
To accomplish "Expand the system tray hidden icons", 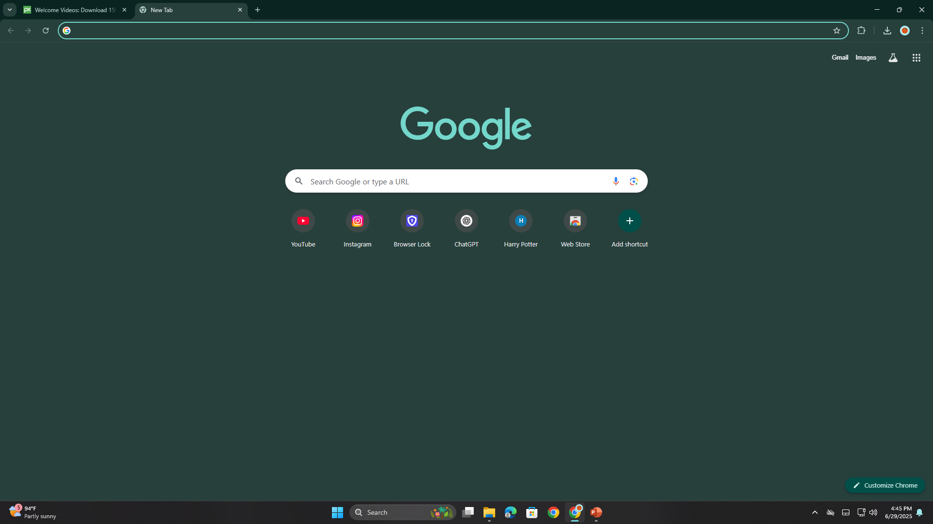I will click(x=815, y=512).
